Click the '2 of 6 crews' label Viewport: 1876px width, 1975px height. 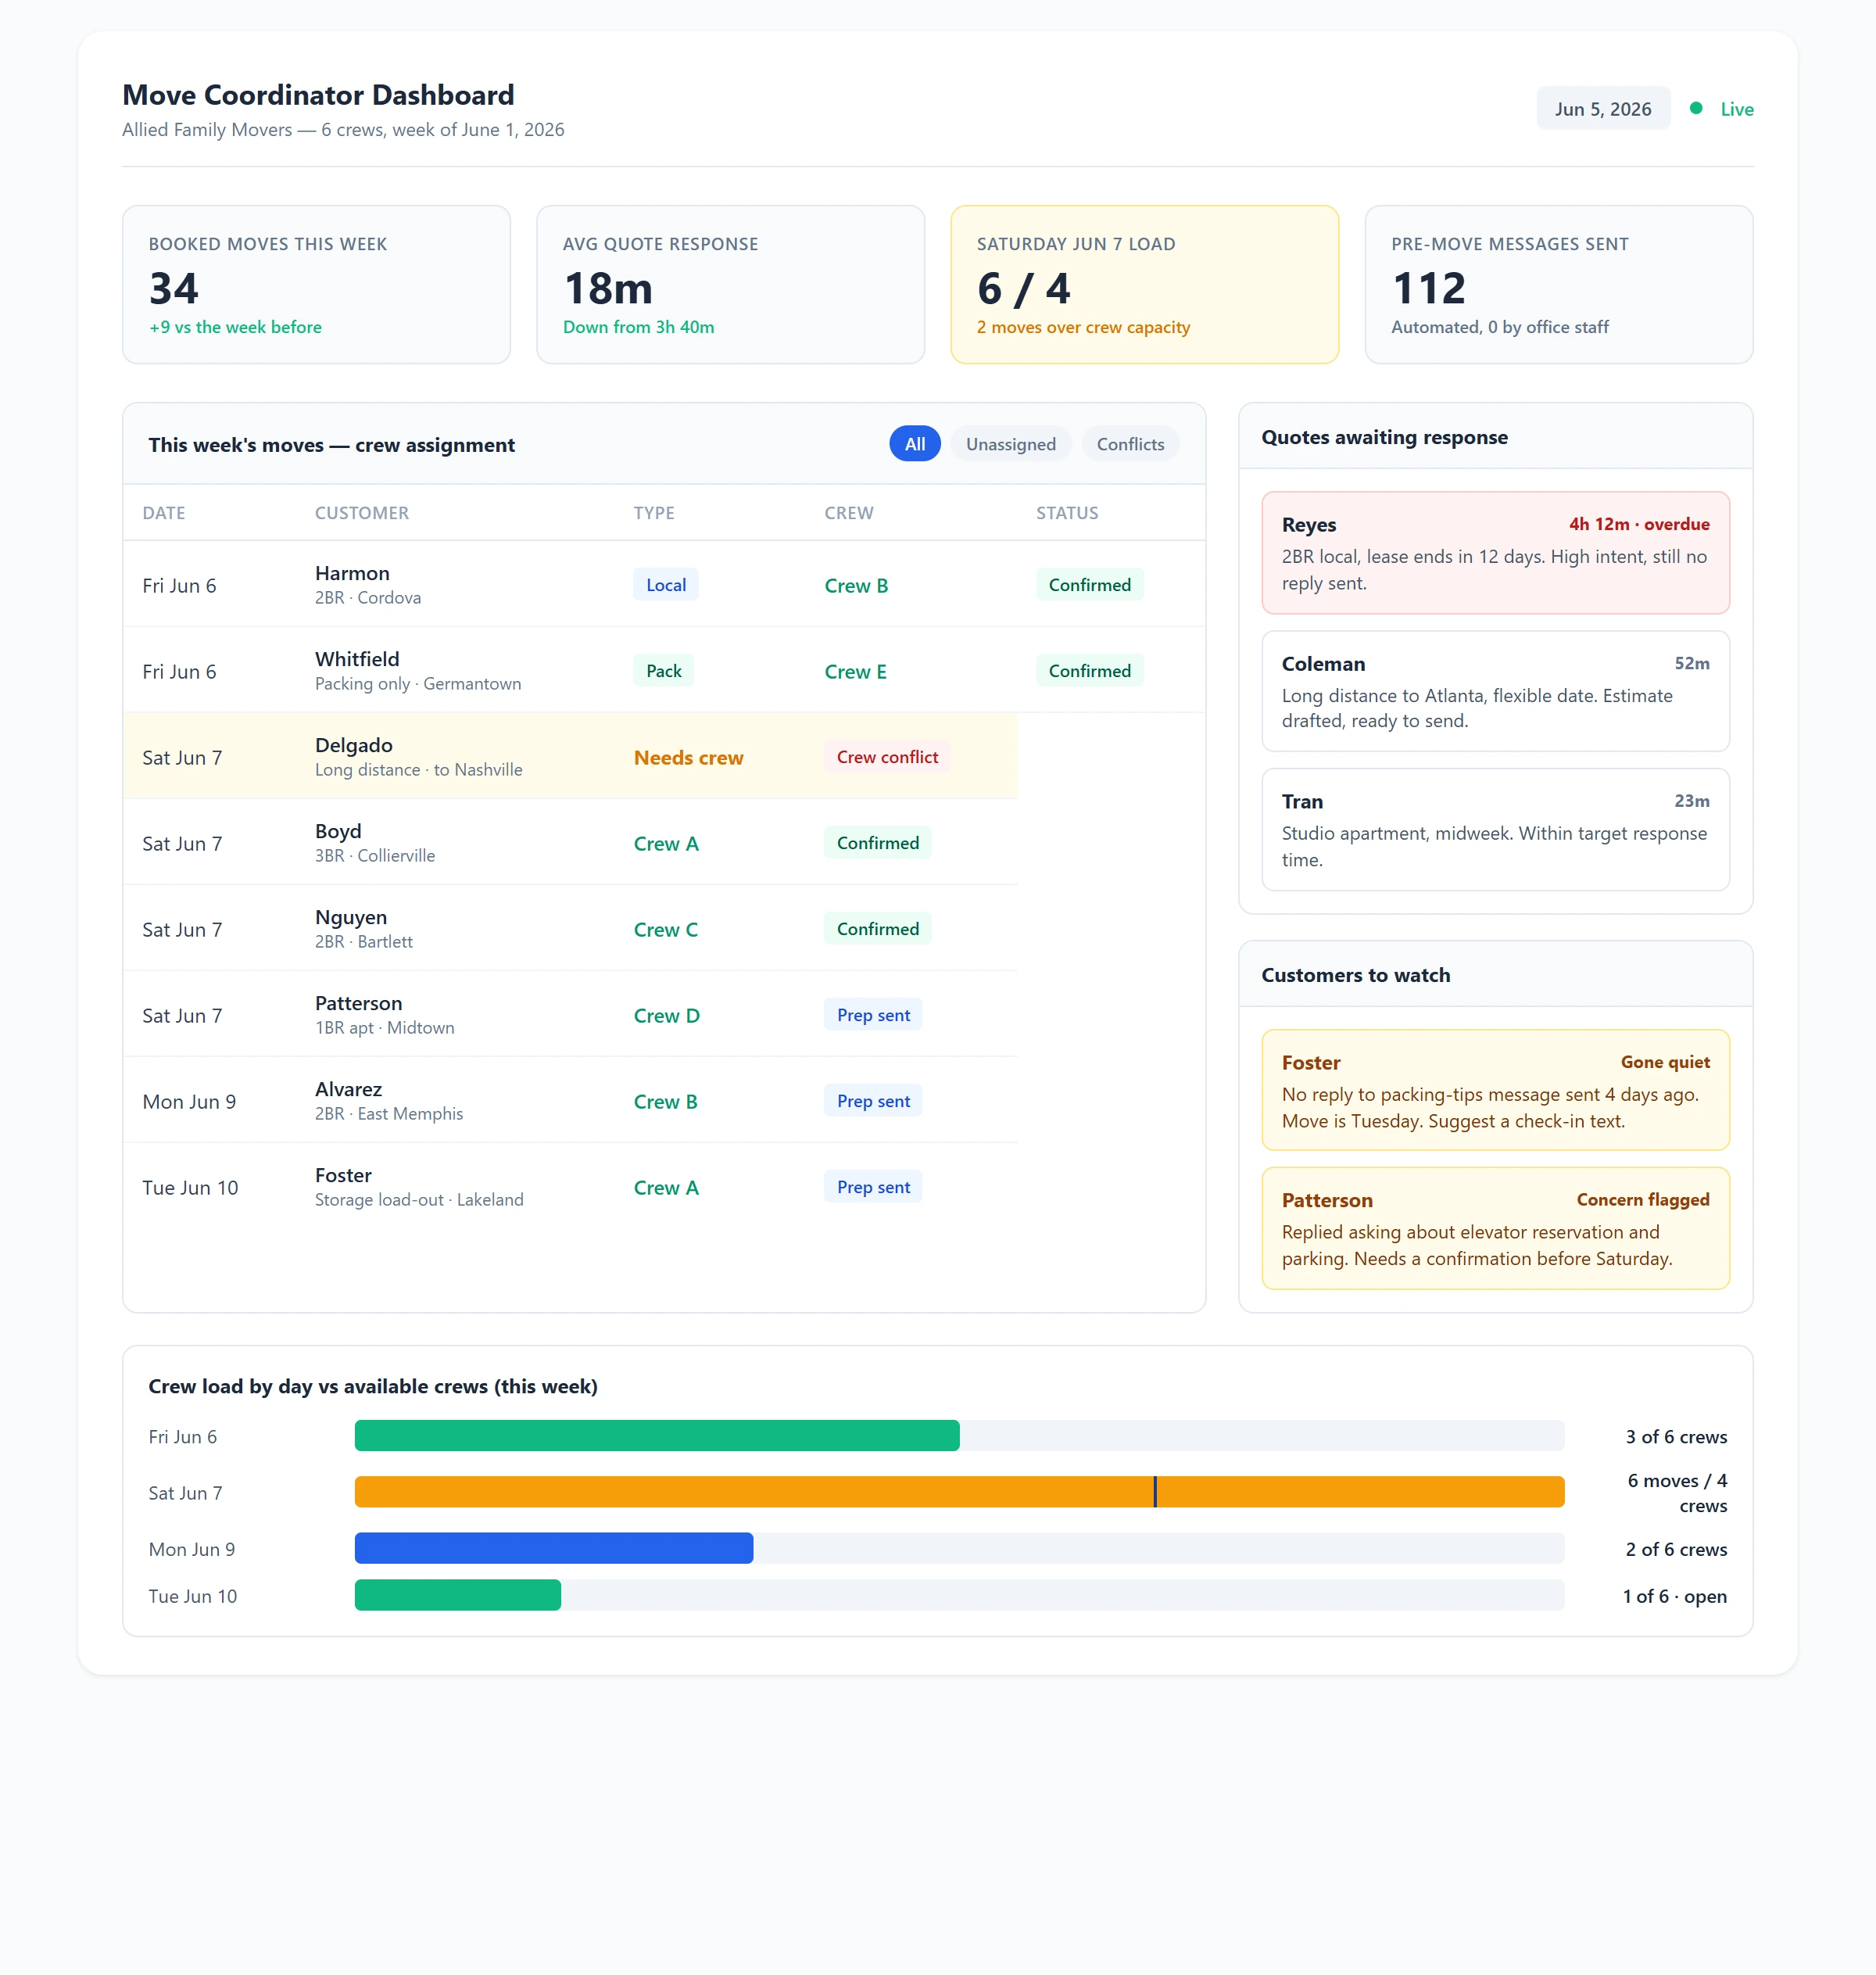click(x=1676, y=1549)
